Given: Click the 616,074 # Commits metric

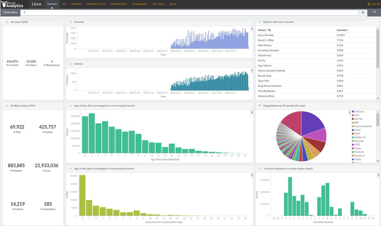Looking at the screenshot, I should pyautogui.click(x=12, y=63).
